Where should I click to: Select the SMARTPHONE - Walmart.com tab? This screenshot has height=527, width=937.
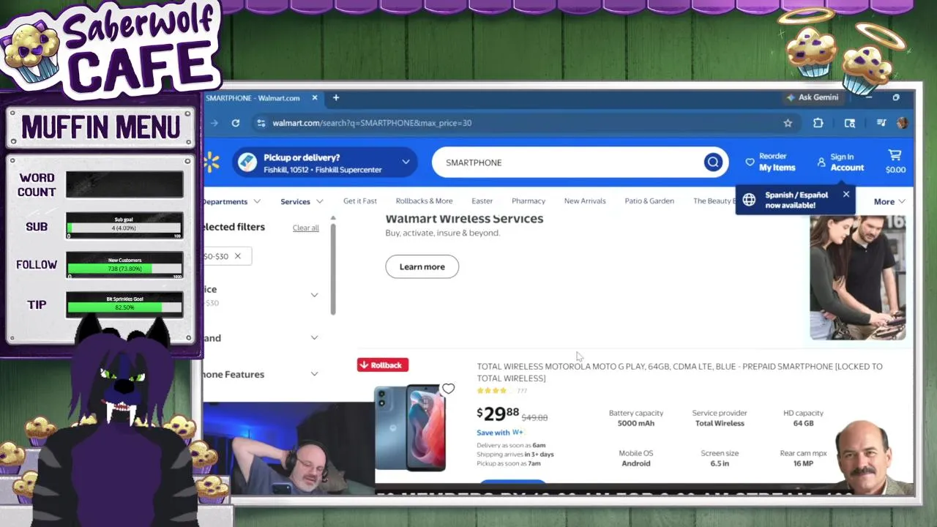[253, 97]
